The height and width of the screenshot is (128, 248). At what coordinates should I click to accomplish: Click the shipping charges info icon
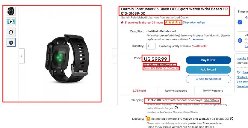tap(176, 108)
